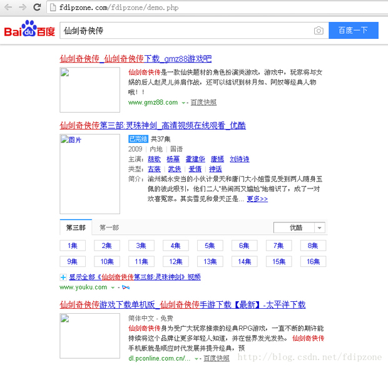The image size is (388, 367).
Task: Open actor link 刘诗诗
Action: 239,159
